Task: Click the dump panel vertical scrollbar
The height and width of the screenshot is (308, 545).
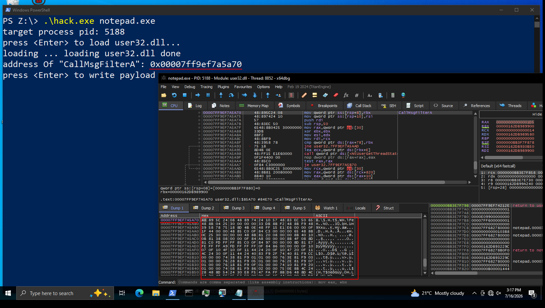Action: (425, 244)
